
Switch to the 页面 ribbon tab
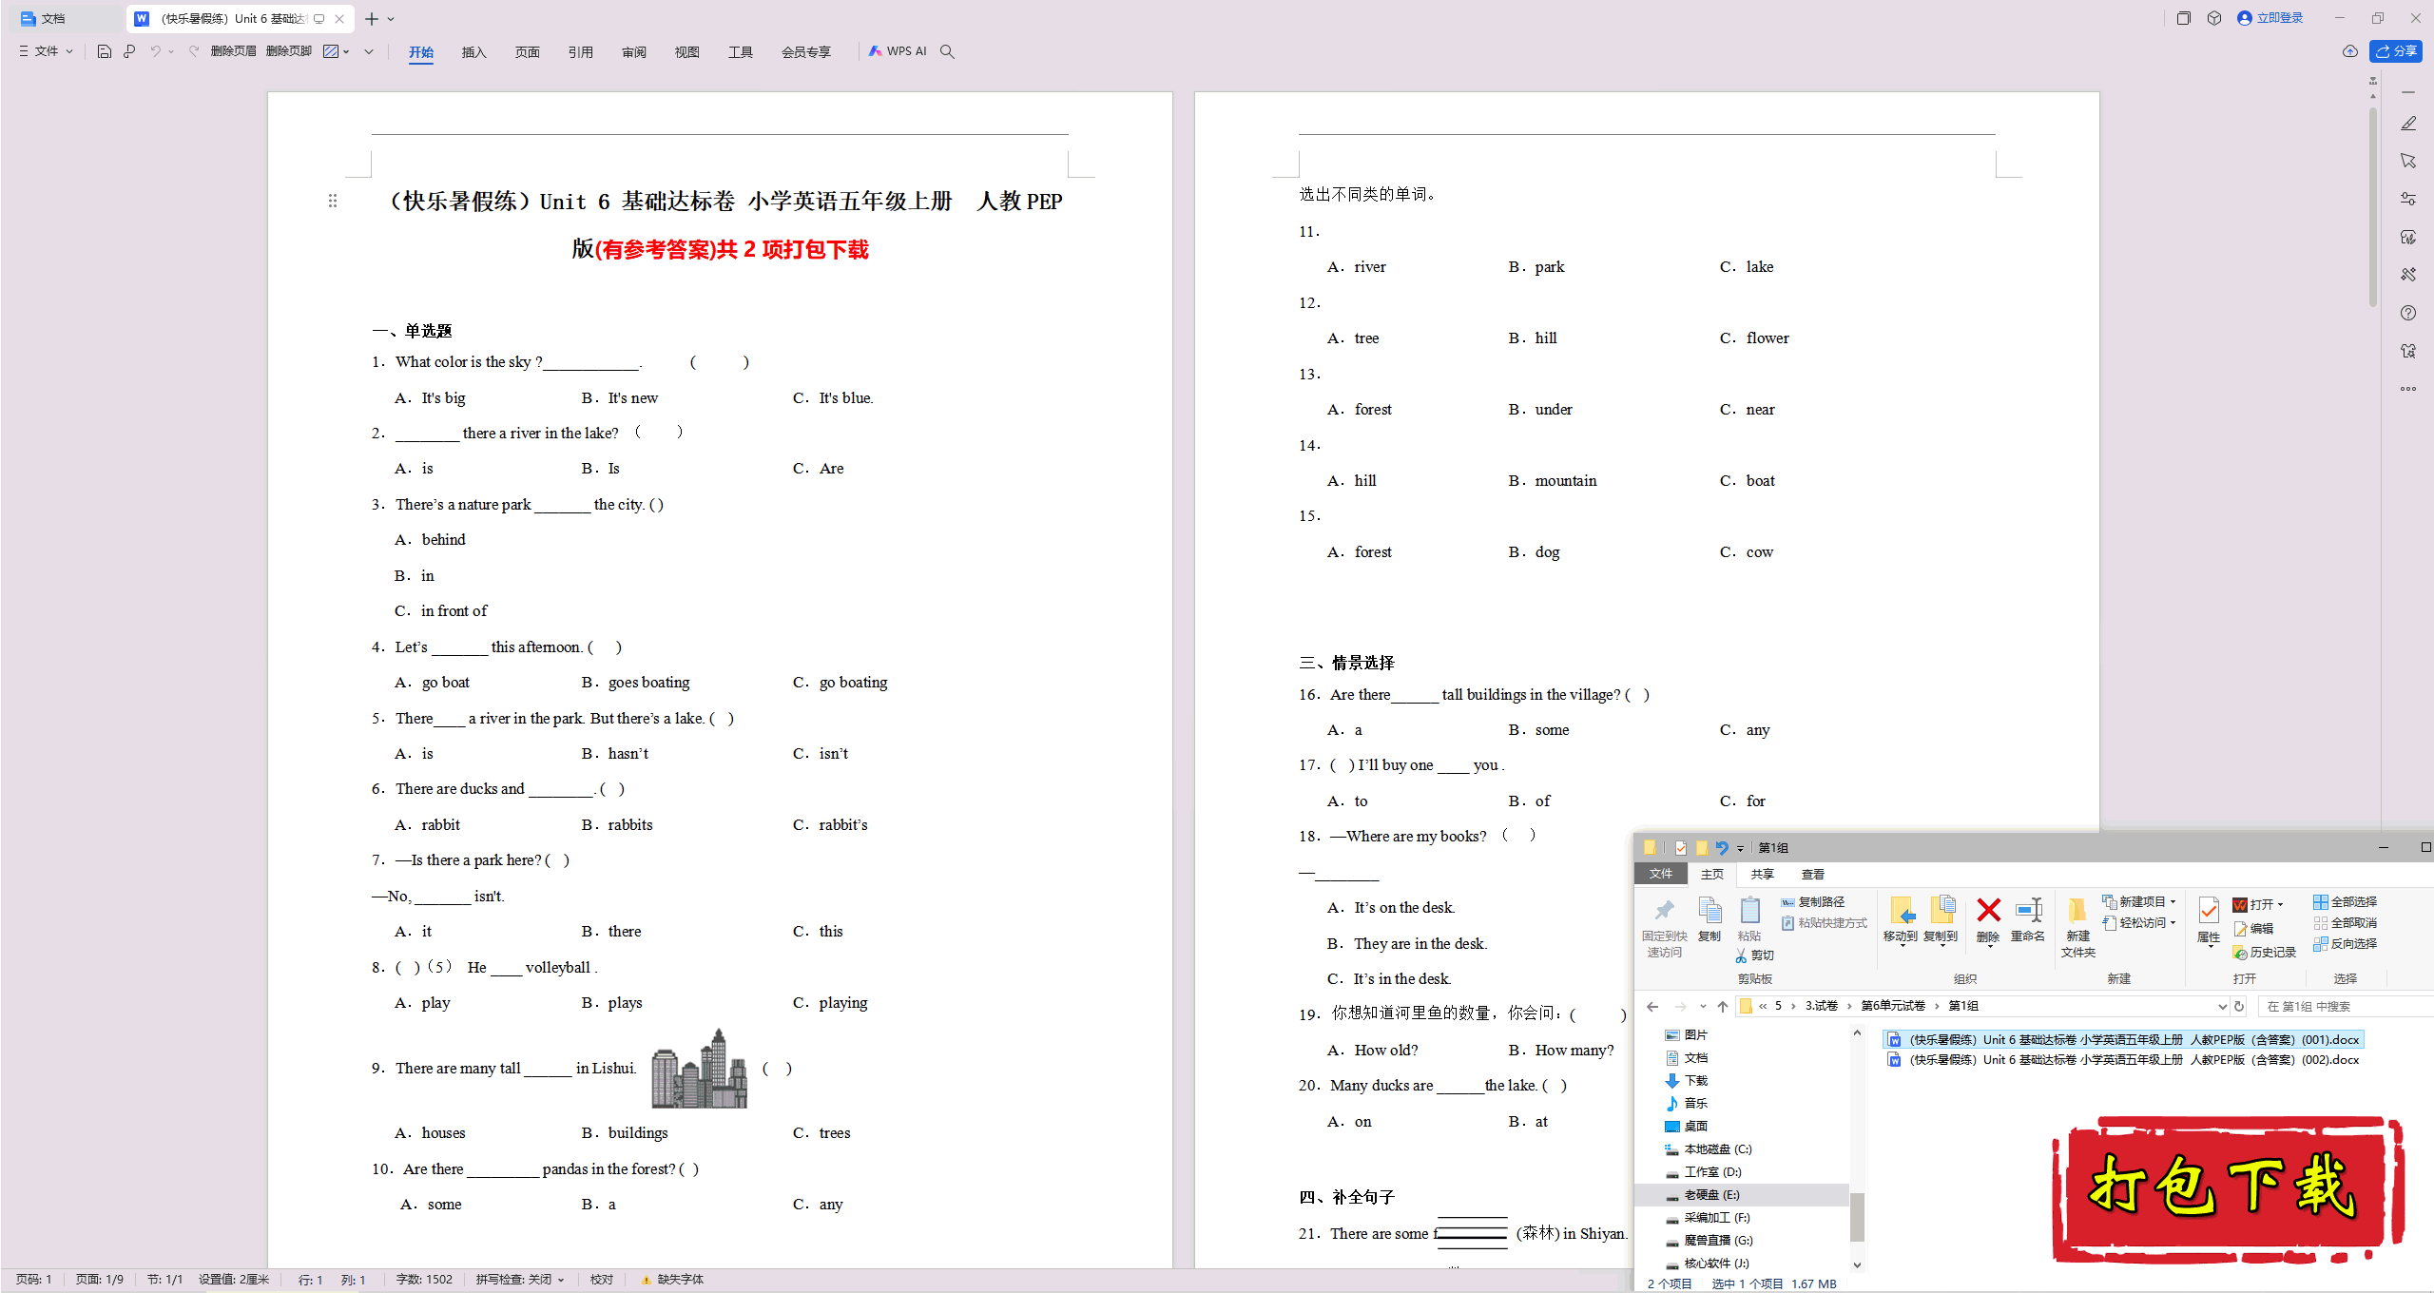(527, 52)
